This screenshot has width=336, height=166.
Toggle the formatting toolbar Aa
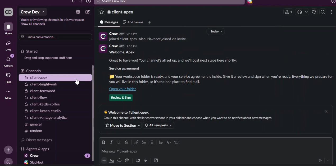tap(112, 160)
